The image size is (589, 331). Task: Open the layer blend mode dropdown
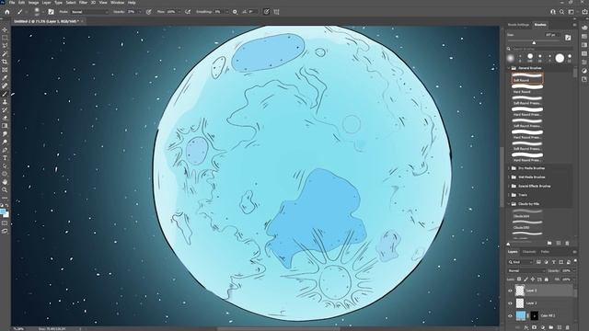coord(526,270)
